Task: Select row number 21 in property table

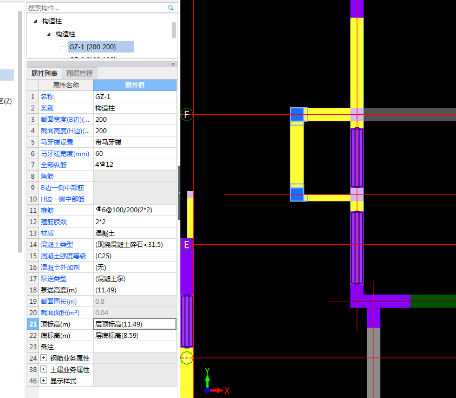Action: (x=33, y=324)
